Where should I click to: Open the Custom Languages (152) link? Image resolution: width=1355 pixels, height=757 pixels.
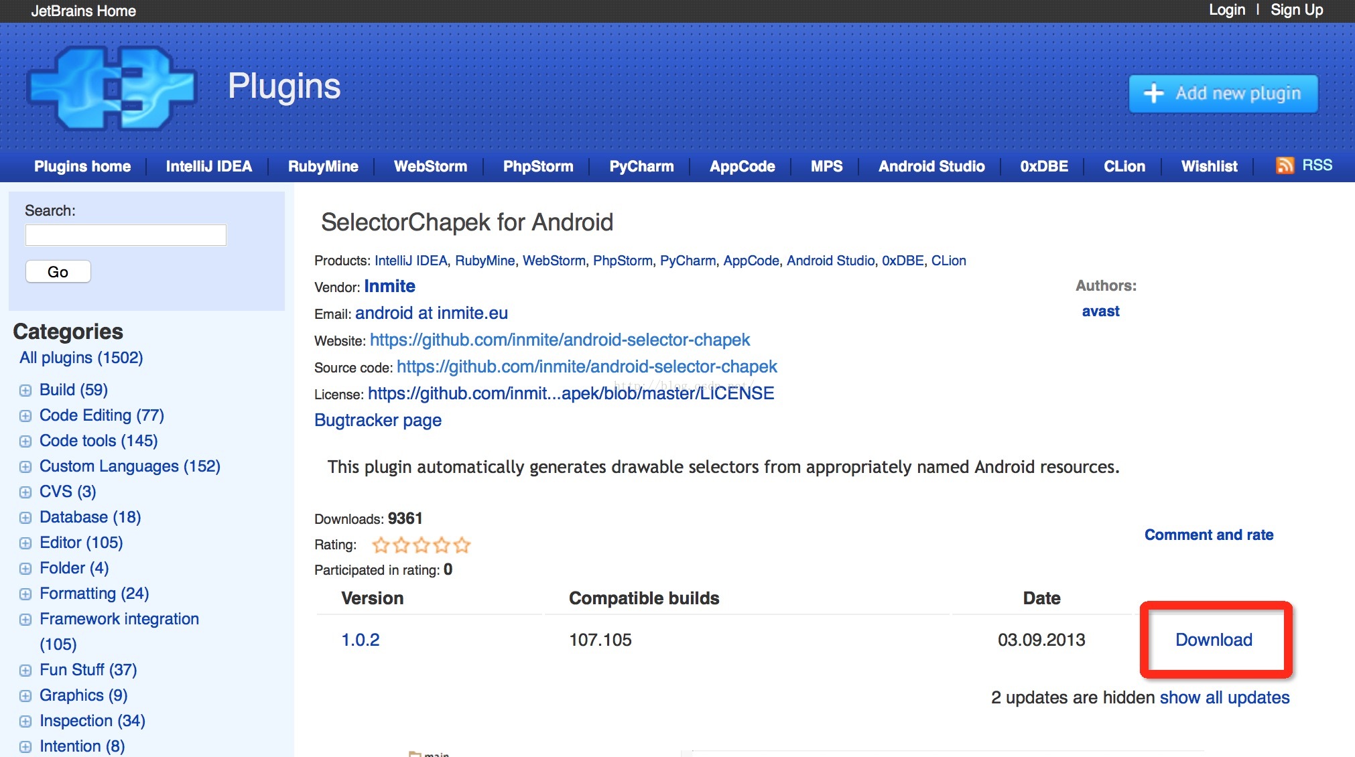click(130, 466)
